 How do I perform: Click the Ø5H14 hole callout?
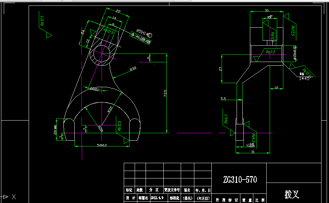[x=144, y=33]
